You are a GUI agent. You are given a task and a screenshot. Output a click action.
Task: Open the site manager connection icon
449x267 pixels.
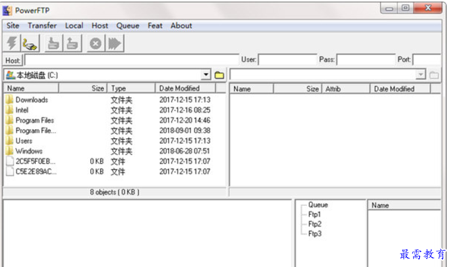(x=30, y=44)
